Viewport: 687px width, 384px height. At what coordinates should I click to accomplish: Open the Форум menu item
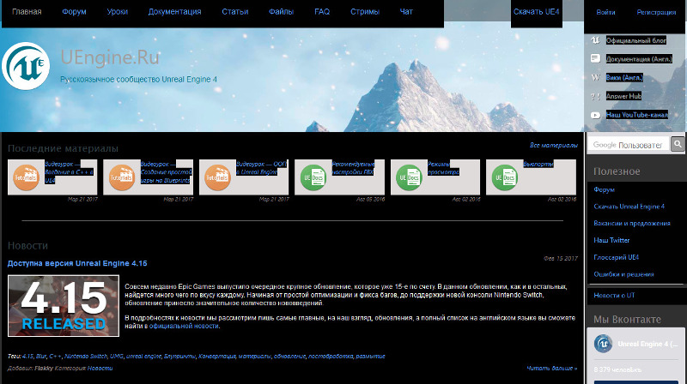(74, 12)
